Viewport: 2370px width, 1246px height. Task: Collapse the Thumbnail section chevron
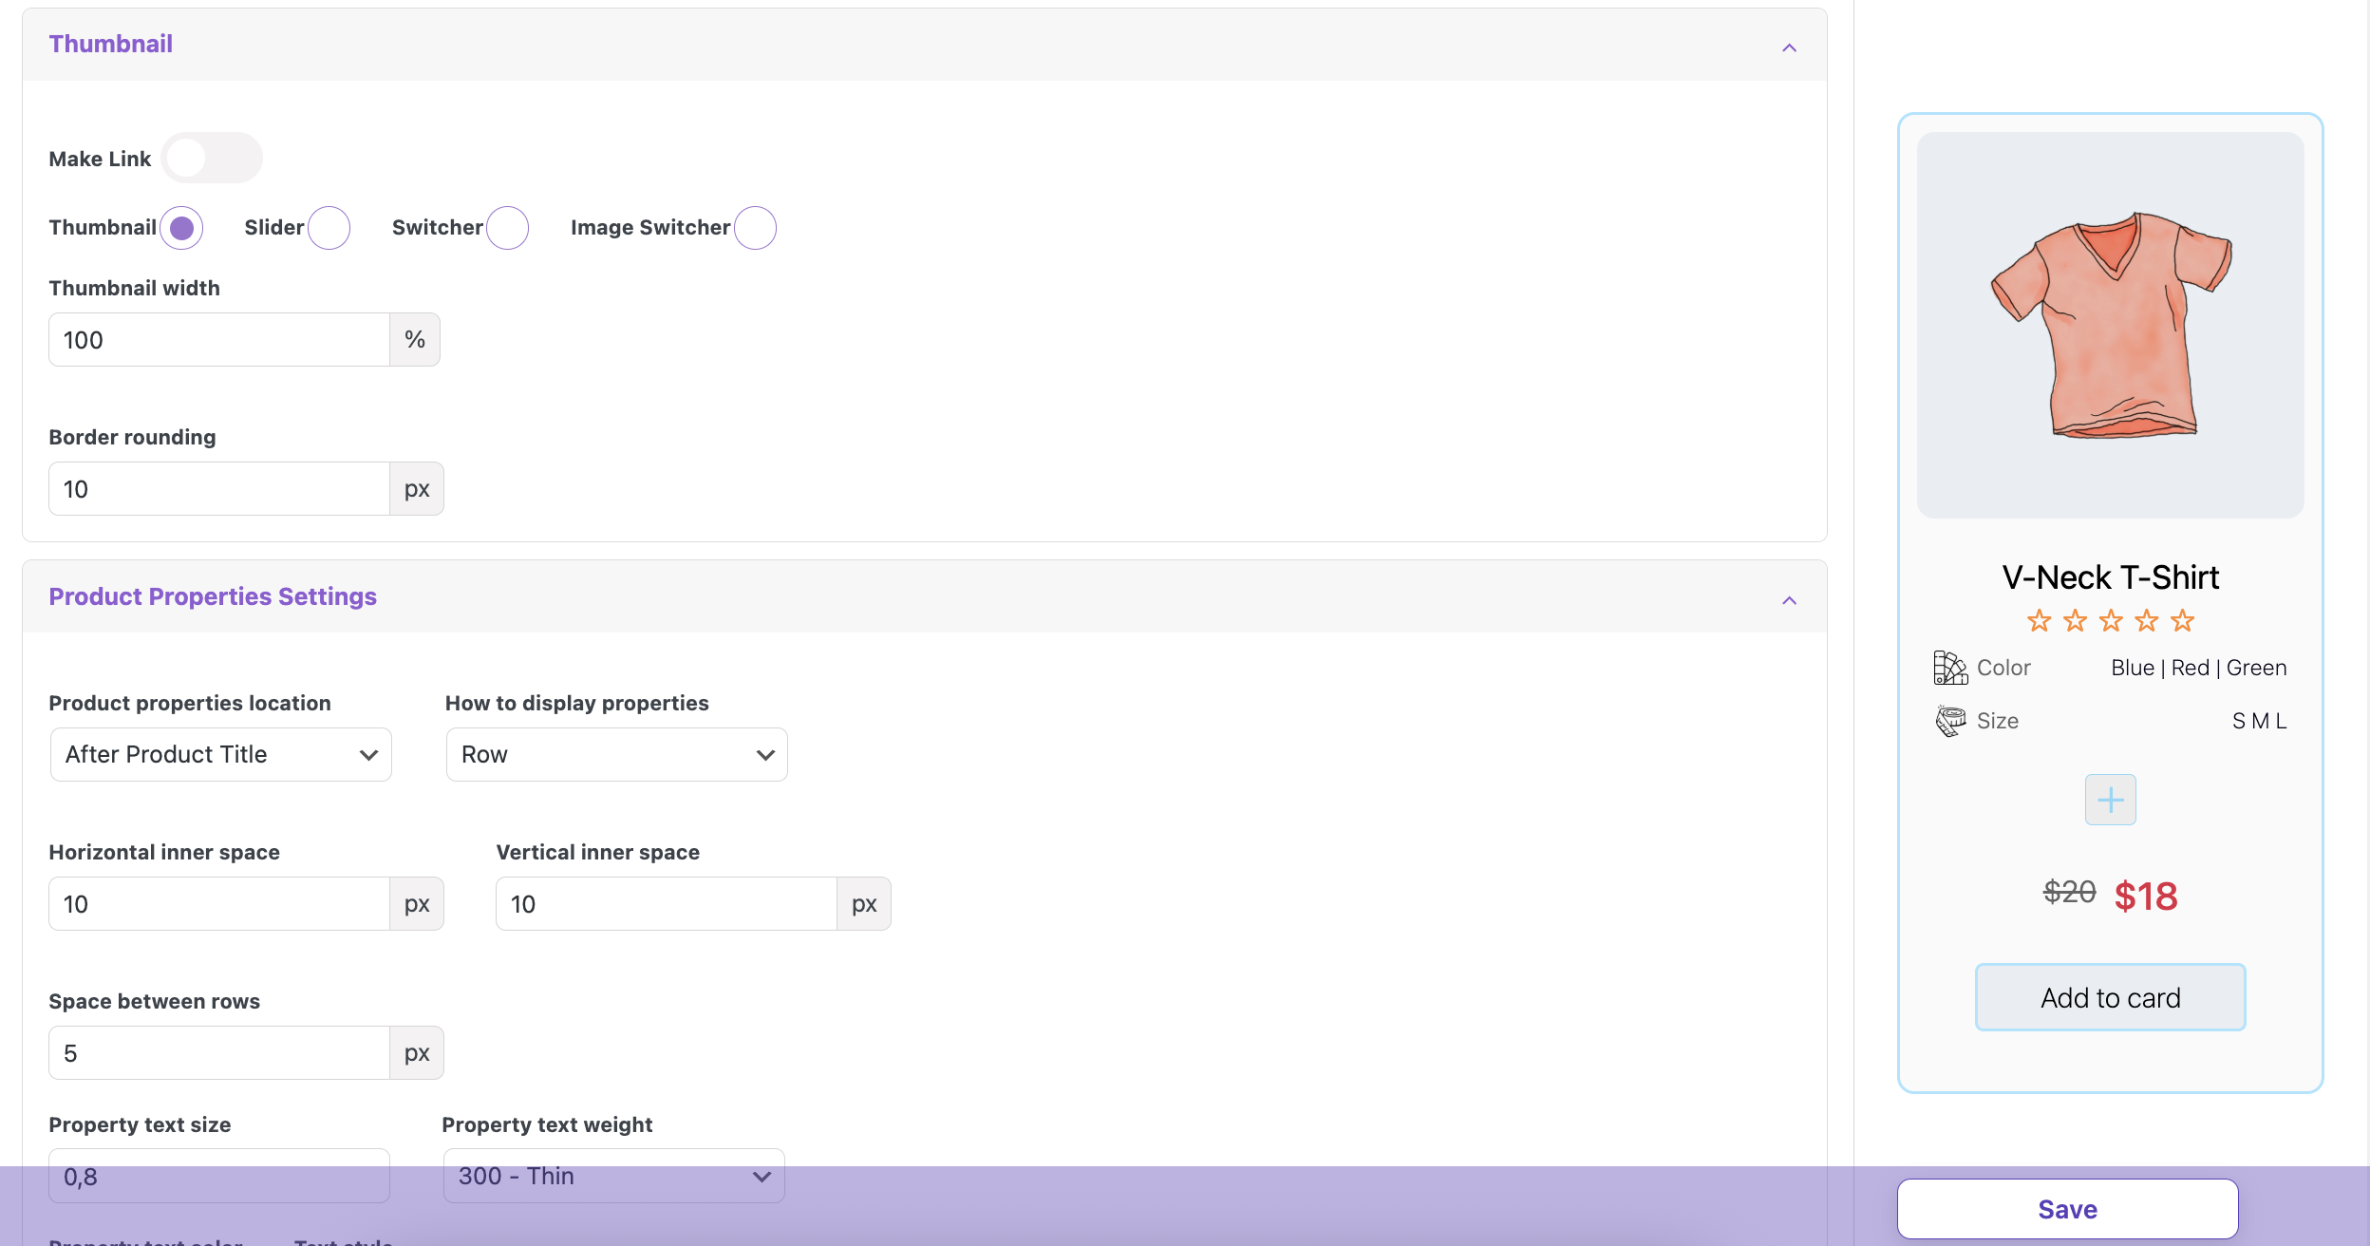(1789, 47)
